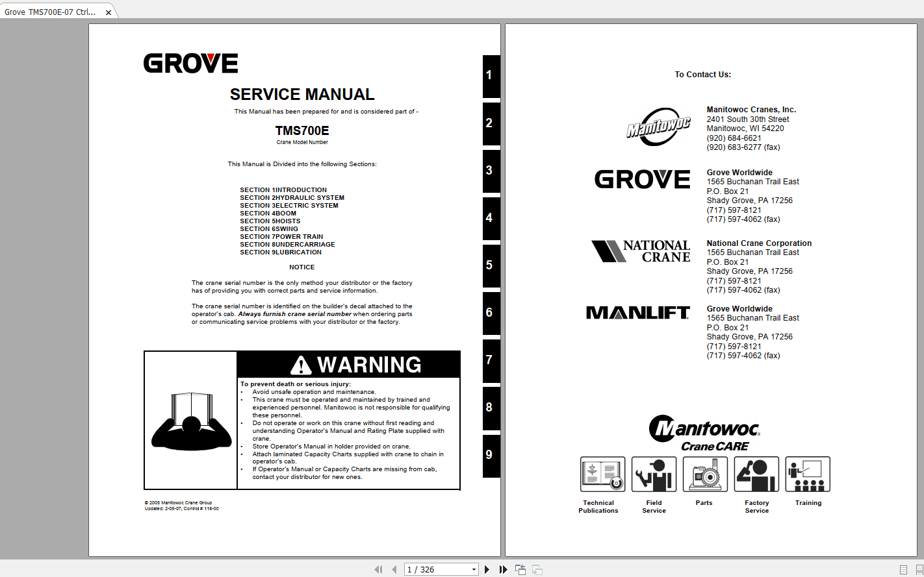This screenshot has width=924, height=577.
Task: Click the next page arrow
Action: pos(487,569)
